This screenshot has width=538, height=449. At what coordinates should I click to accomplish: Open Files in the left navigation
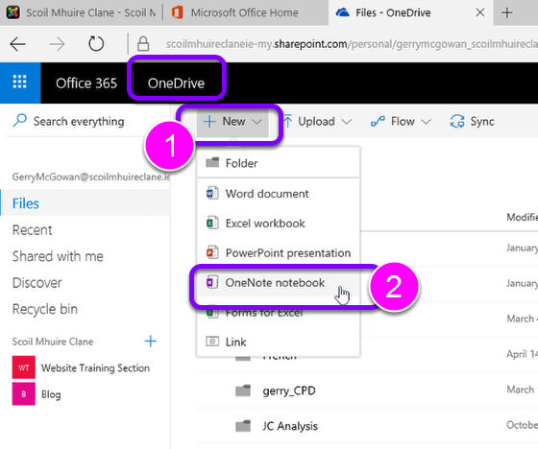tap(86, 203)
